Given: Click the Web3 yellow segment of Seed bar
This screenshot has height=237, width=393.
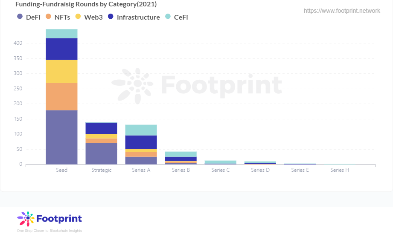Looking at the screenshot, I should click(x=61, y=71).
